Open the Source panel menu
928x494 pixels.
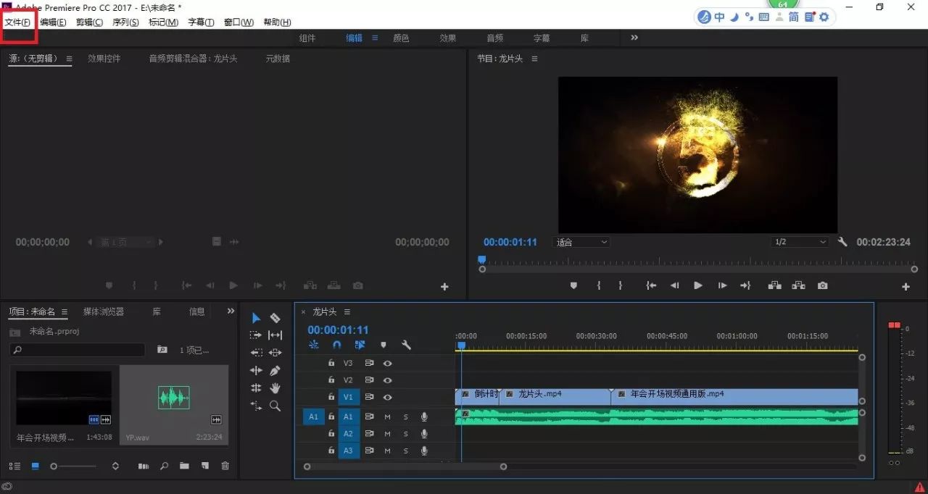69,59
